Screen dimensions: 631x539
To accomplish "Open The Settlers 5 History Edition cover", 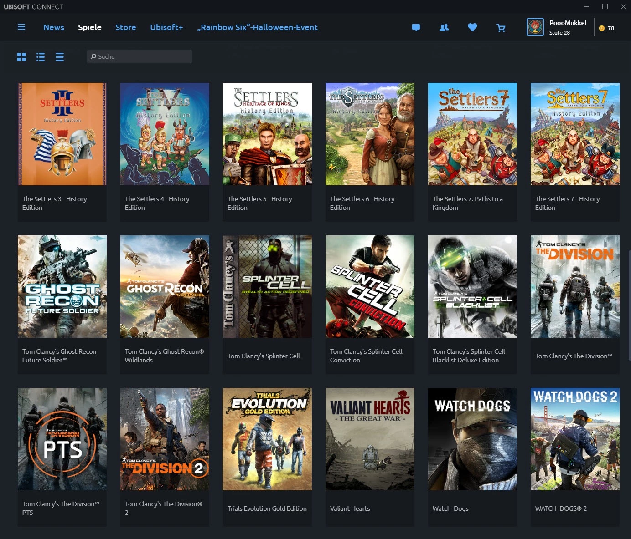I will [x=267, y=134].
